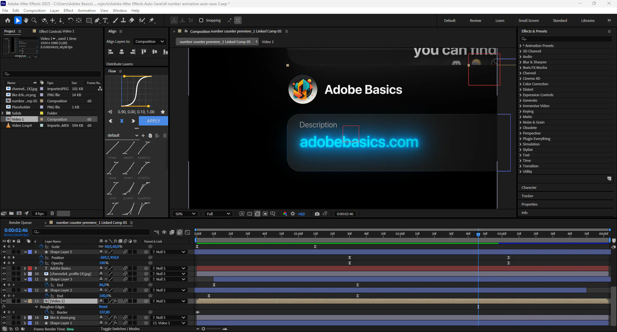Image resolution: width=617 pixels, height=332 pixels.
Task: Select the Type tool
Action: tap(105, 20)
